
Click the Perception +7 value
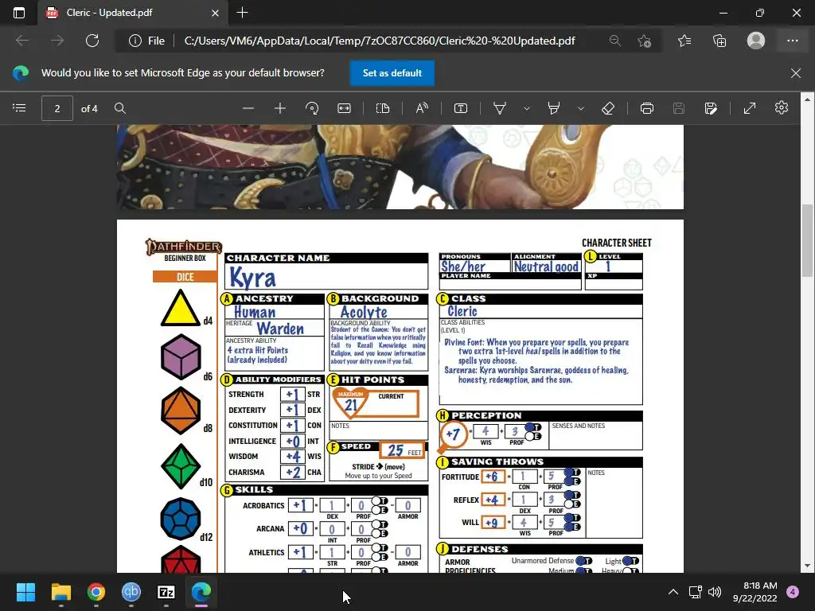[453, 434]
